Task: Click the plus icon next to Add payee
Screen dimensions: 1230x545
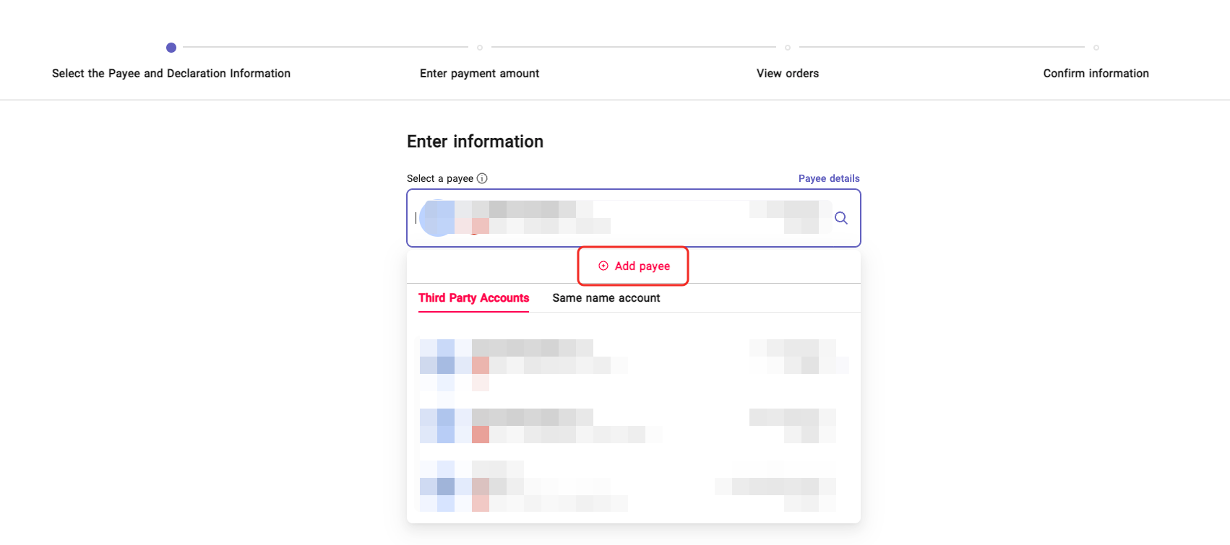Action: pyautogui.click(x=603, y=266)
